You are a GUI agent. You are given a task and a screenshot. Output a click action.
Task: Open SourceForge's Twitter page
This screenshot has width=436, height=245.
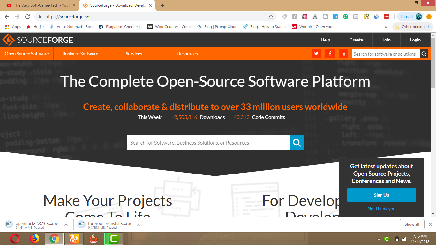pos(316,54)
